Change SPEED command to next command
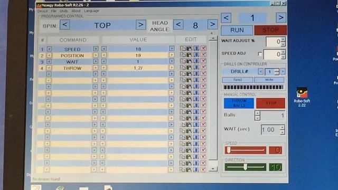The height and width of the screenshot is (190, 338). coord(96,49)
